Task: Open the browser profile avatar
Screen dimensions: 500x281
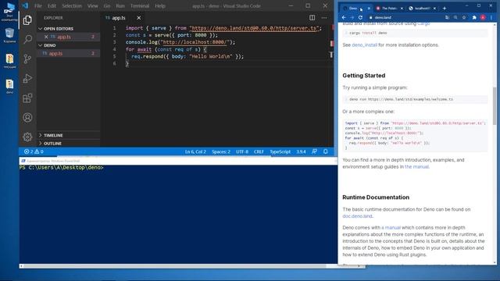Action: tap(483, 17)
